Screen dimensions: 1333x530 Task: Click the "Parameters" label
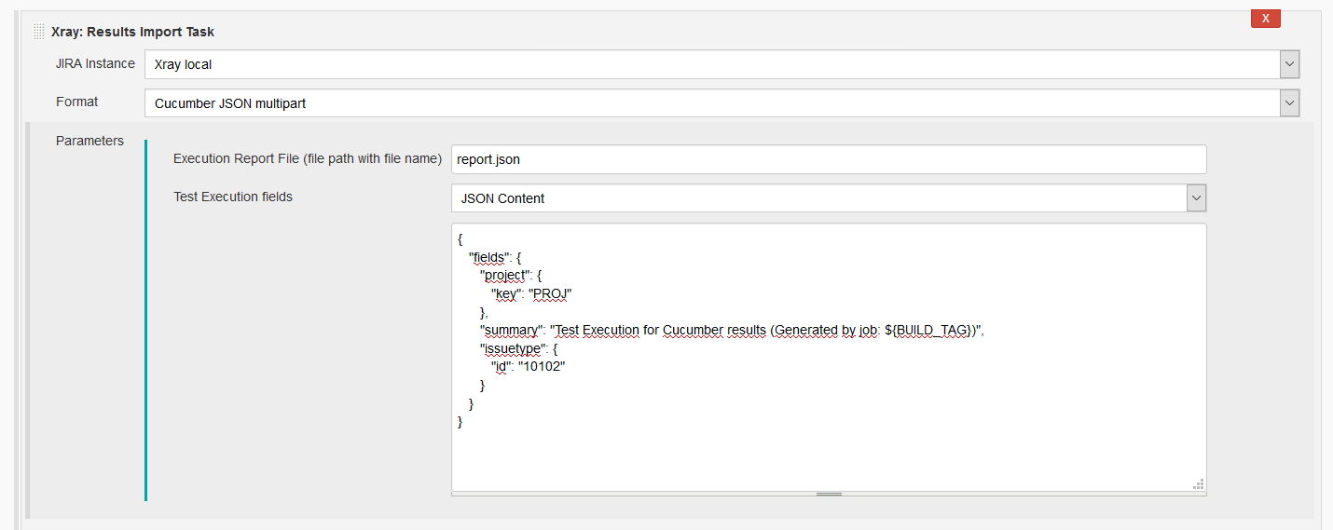coord(89,141)
